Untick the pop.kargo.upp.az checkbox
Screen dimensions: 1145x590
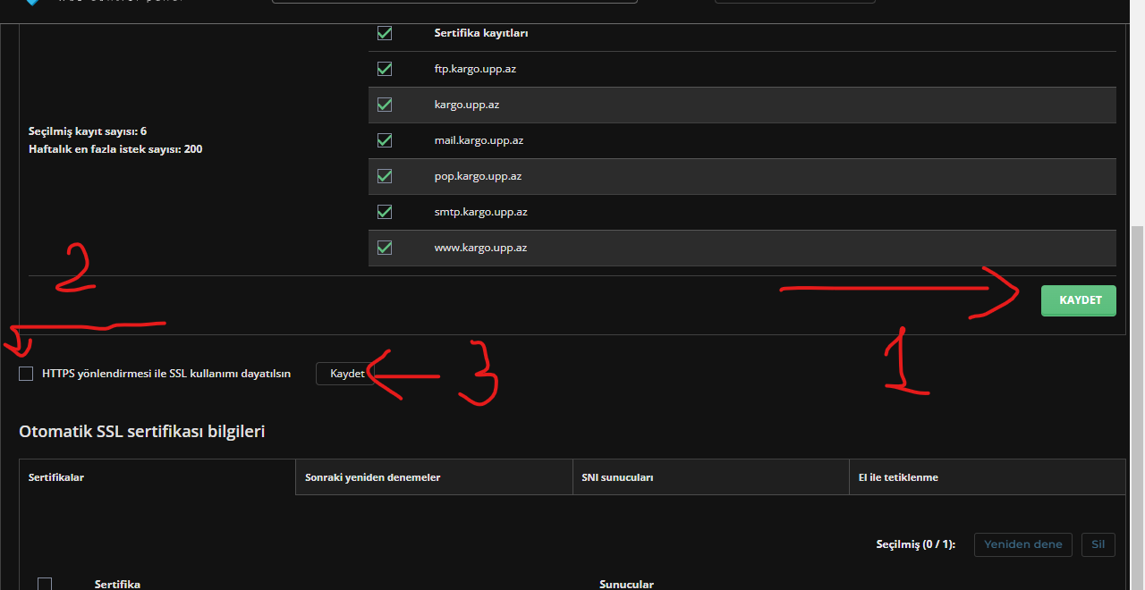click(385, 176)
